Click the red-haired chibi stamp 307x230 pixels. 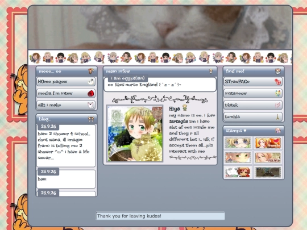[x=238, y=172]
